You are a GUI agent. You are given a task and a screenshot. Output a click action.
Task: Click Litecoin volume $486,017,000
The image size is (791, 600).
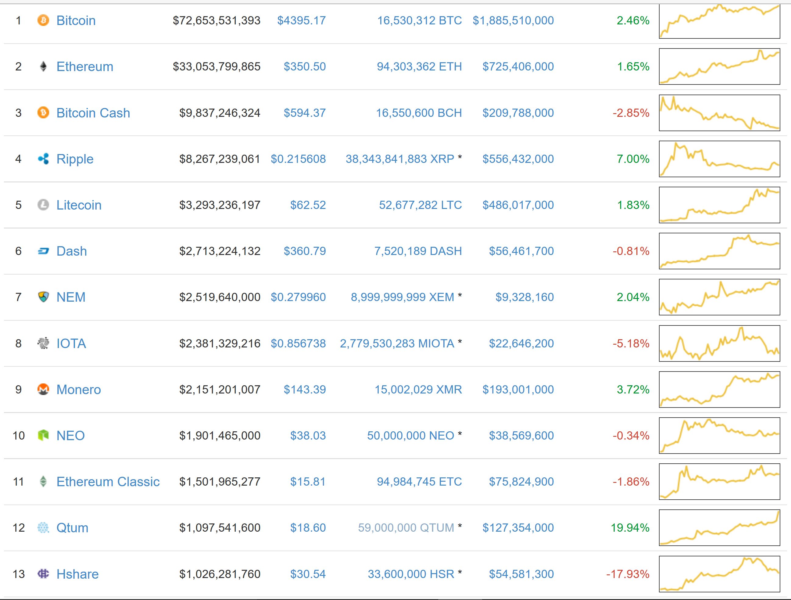(x=518, y=205)
